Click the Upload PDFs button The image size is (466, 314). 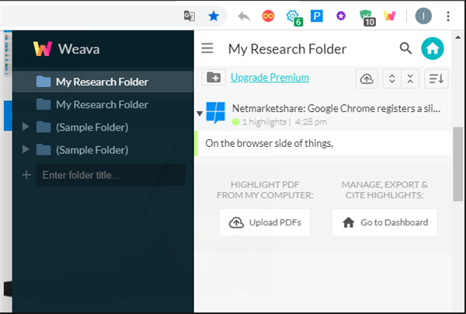[x=266, y=222]
